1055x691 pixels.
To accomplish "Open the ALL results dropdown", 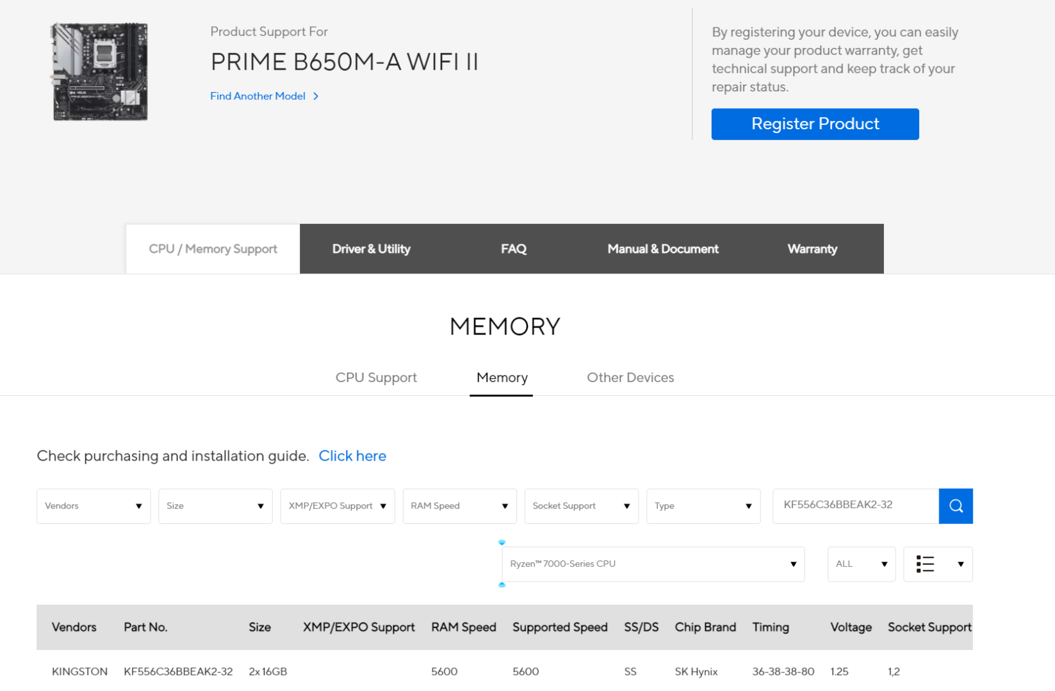I will point(862,564).
